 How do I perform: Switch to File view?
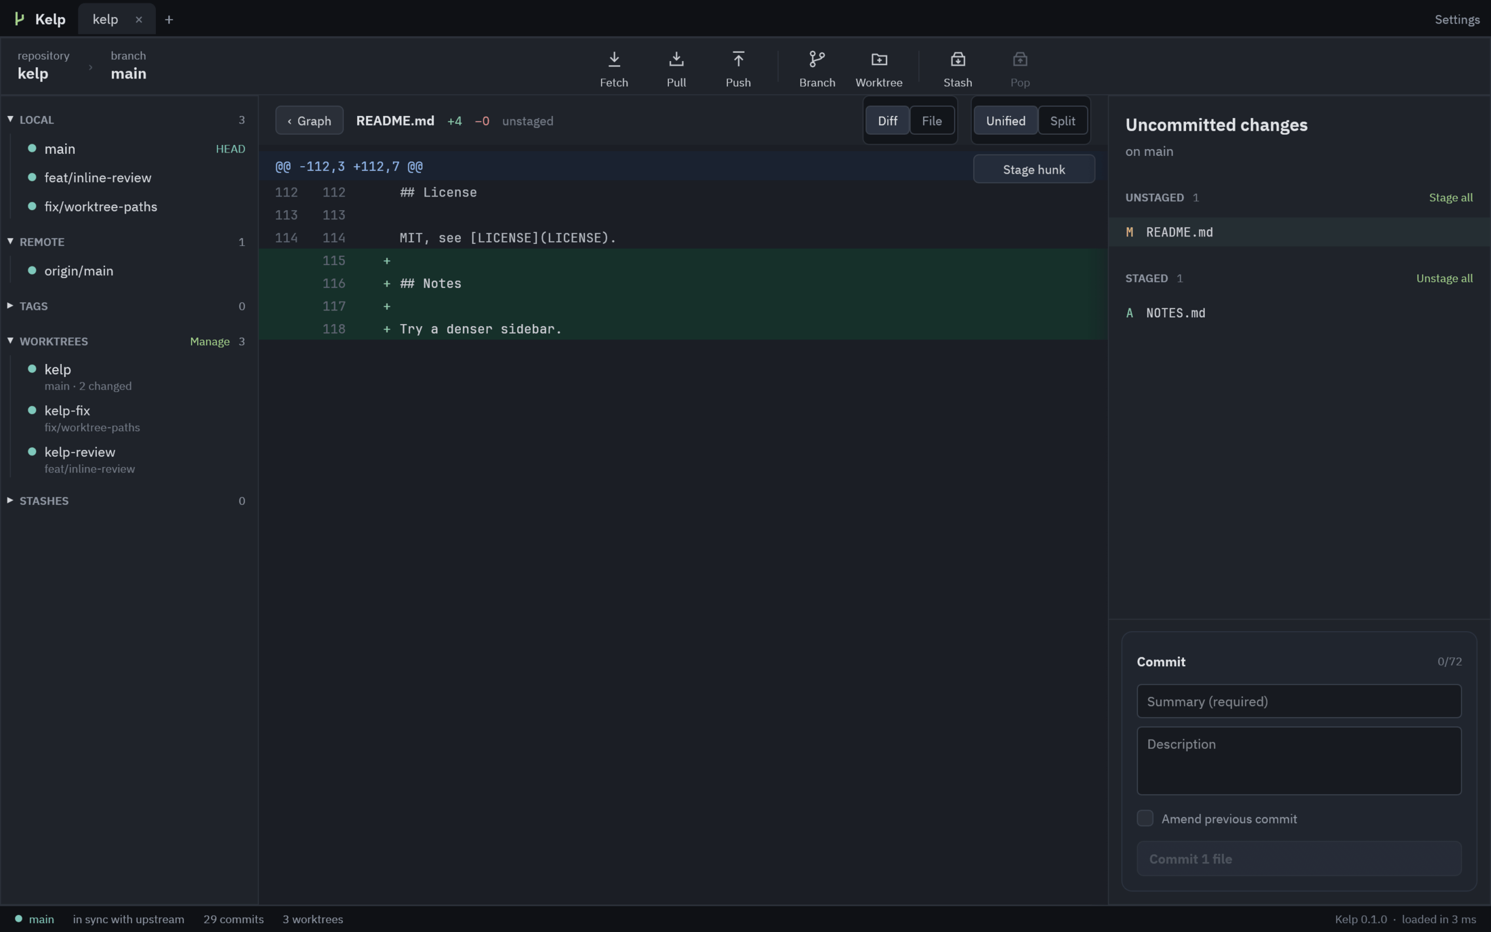point(932,121)
